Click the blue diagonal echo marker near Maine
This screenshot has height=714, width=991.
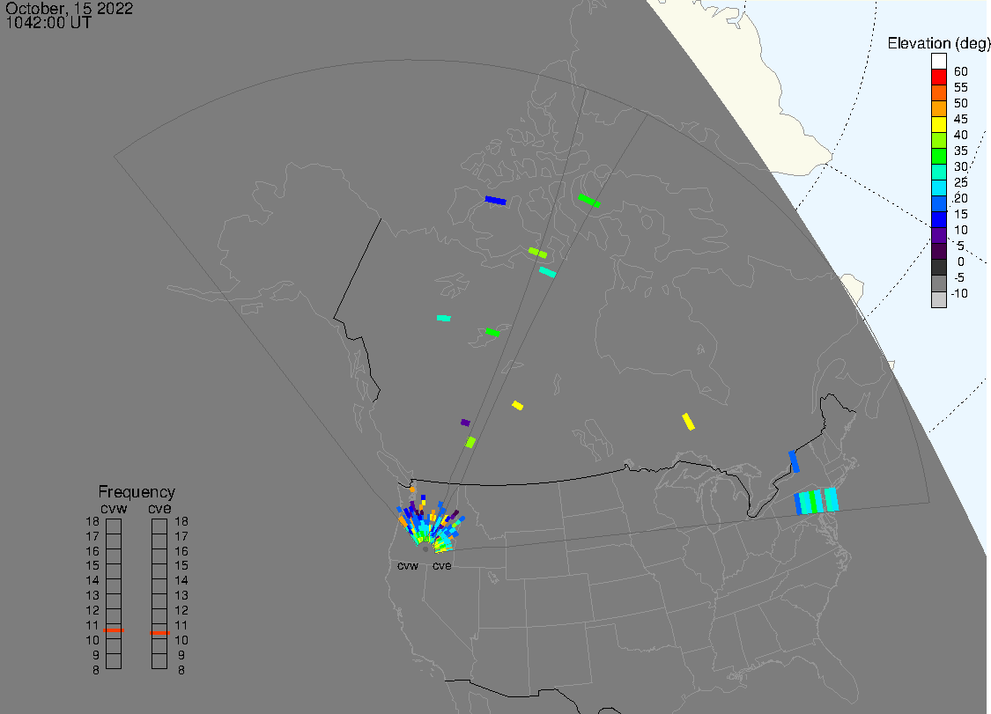[794, 460]
